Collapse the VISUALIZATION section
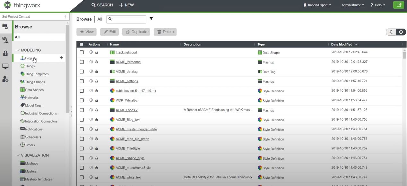Image resolution: width=407 pixels, height=186 pixels. [x=18, y=155]
